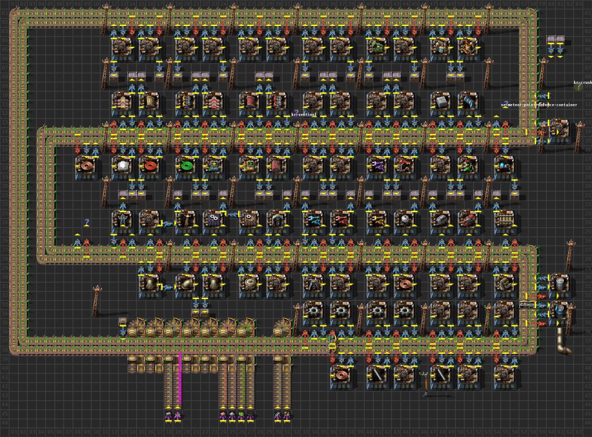Viewport: 592px width, 437px height.
Task: Open the assembler showing a blue lamp
Action: [504, 167]
